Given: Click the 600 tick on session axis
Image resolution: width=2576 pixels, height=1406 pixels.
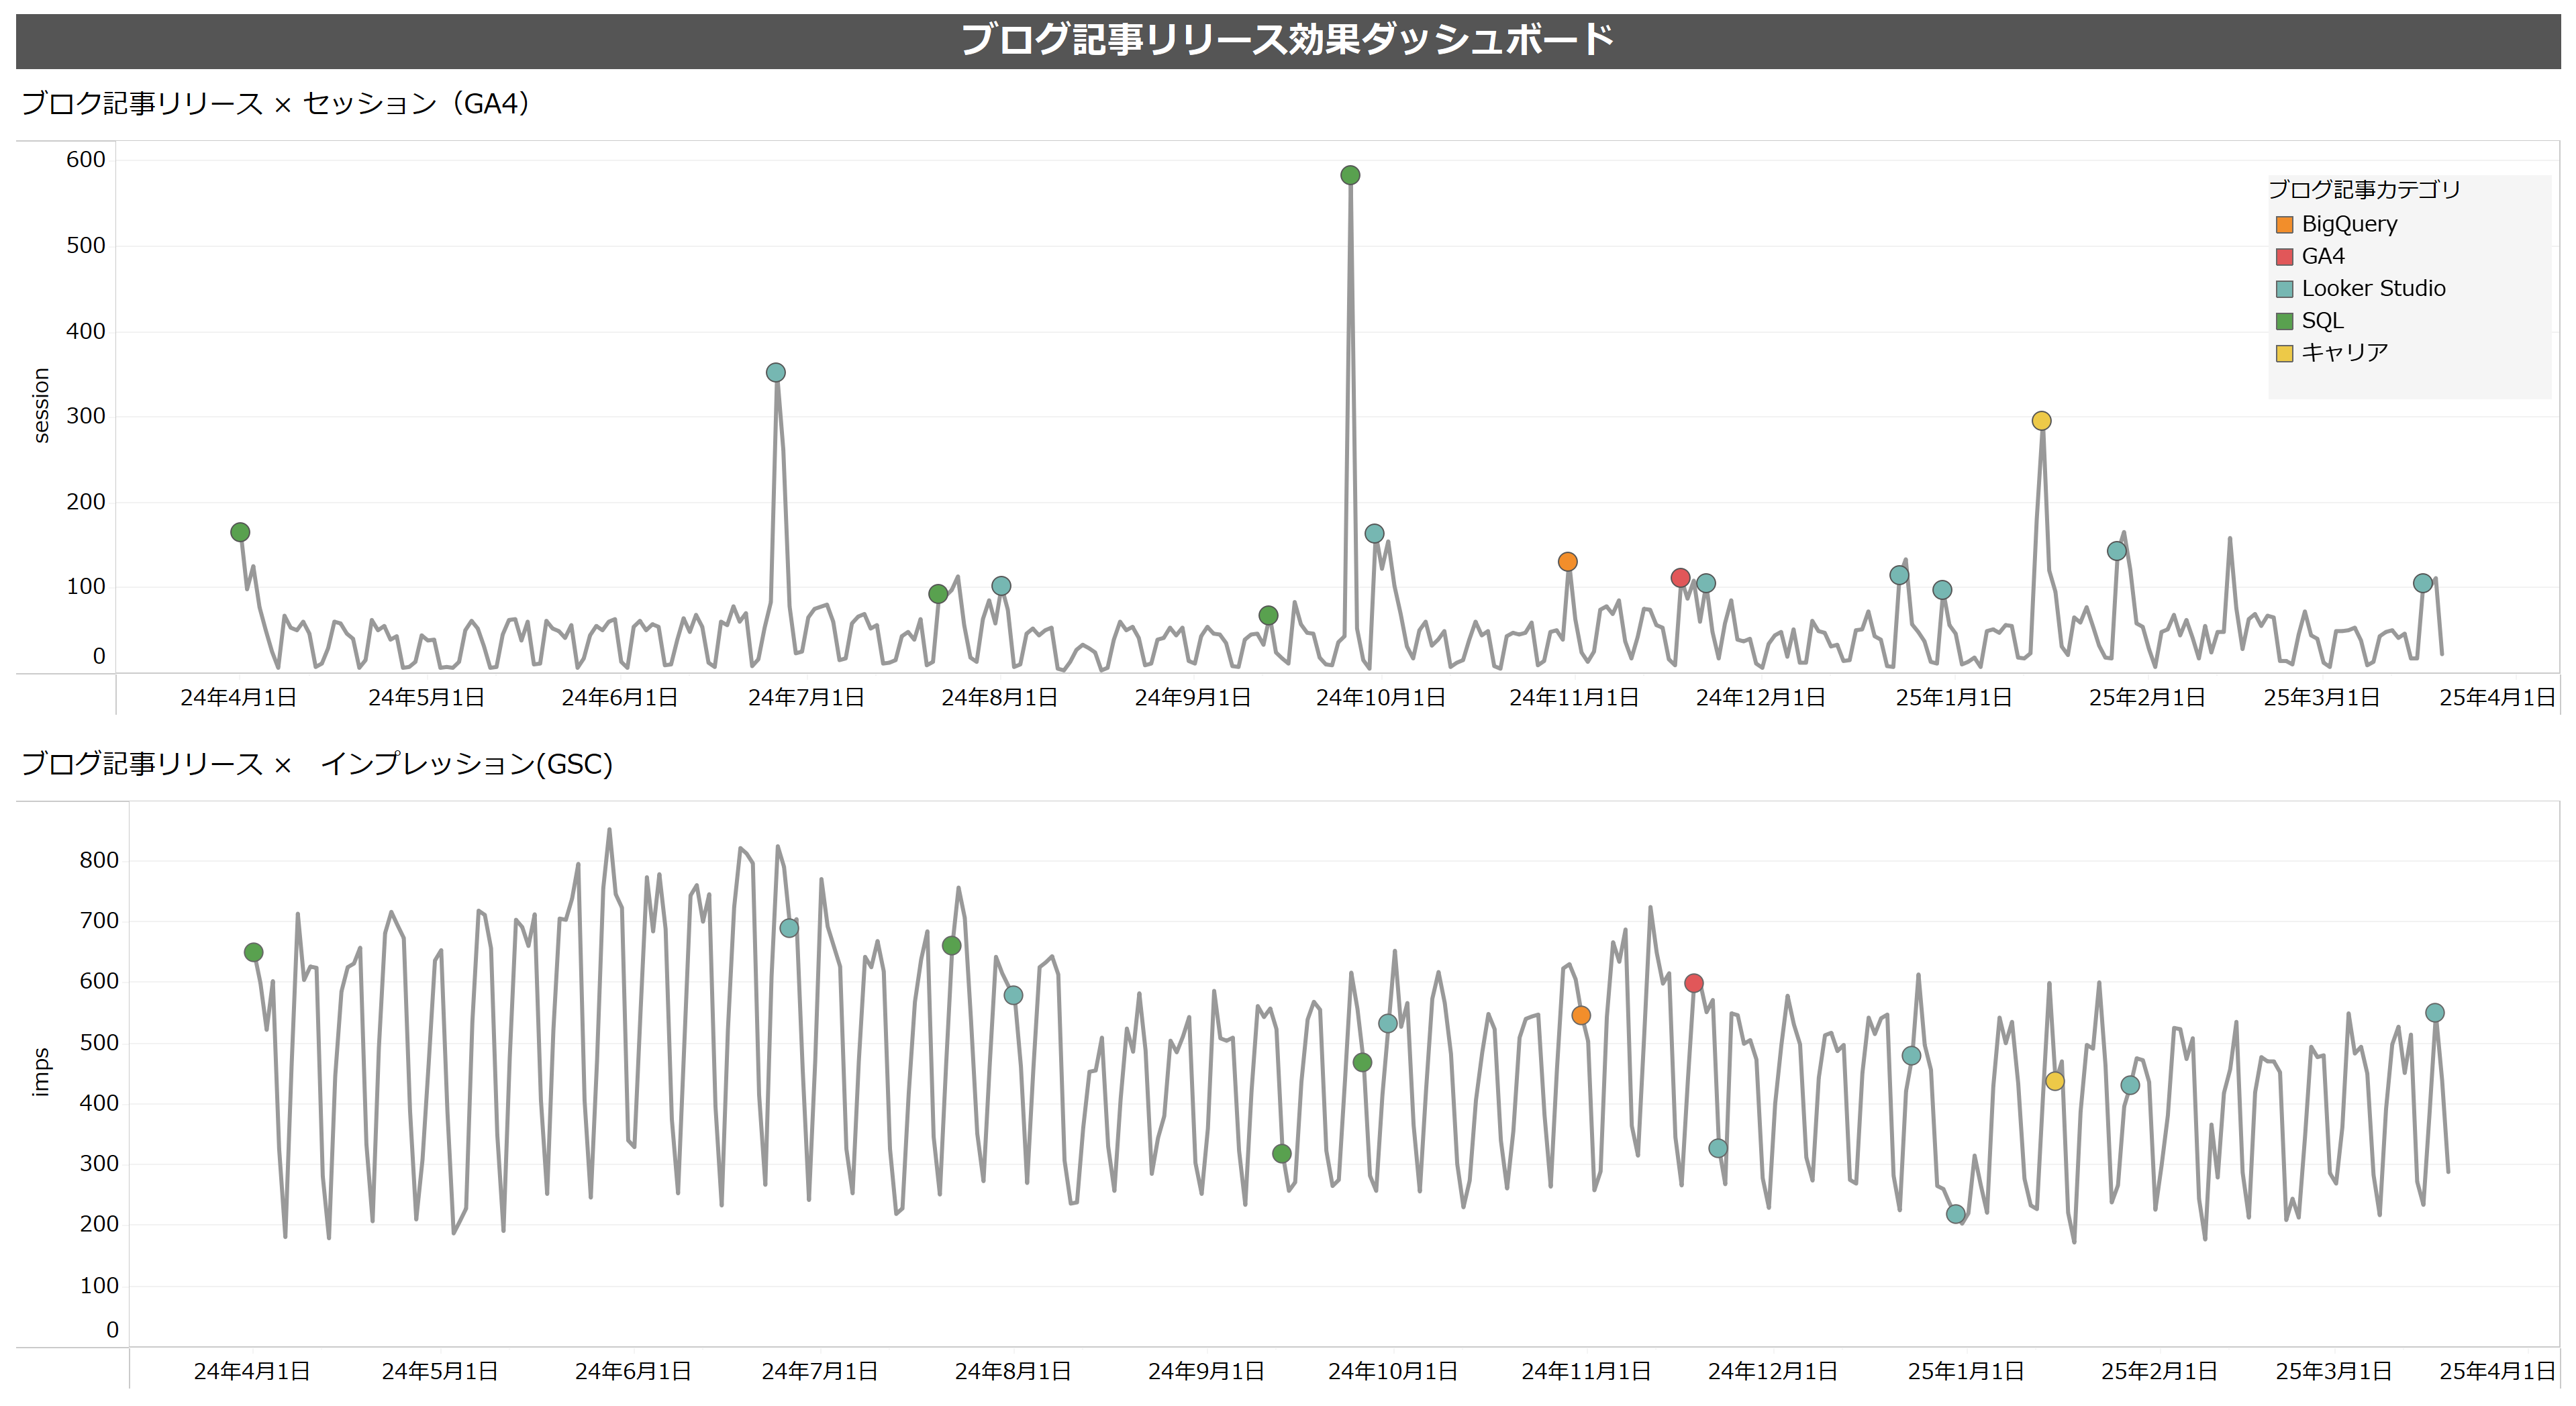Looking at the screenshot, I should (x=86, y=159).
